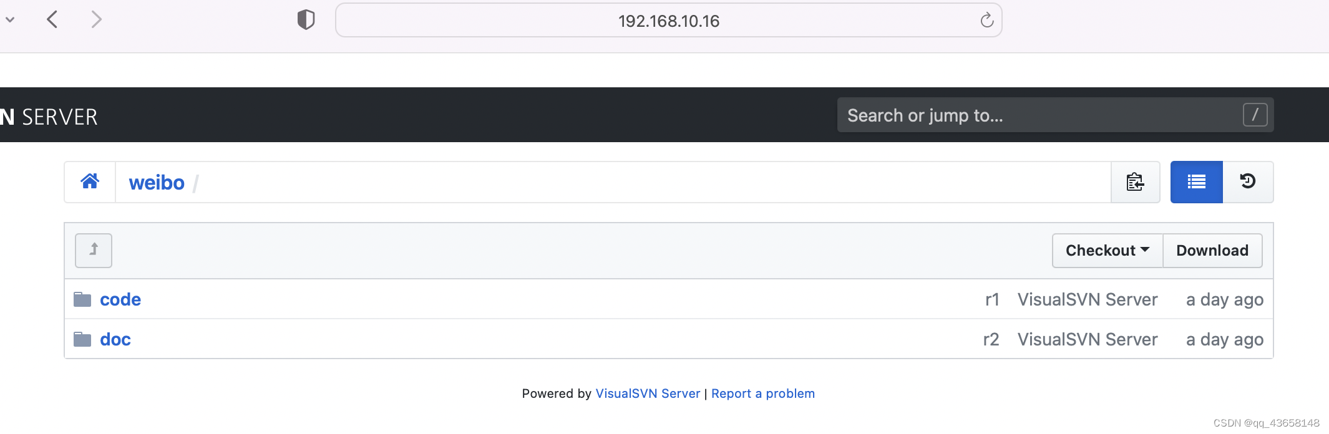The height and width of the screenshot is (434, 1329).
Task: Open the tab chevron at top left
Action: click(10, 19)
